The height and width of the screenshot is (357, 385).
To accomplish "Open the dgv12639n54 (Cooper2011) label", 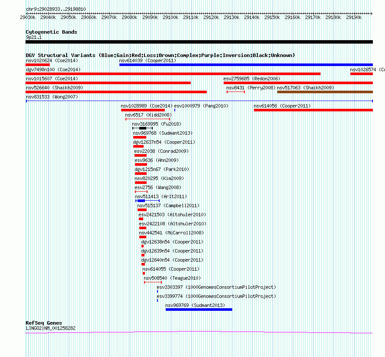I will (x=172, y=251).
